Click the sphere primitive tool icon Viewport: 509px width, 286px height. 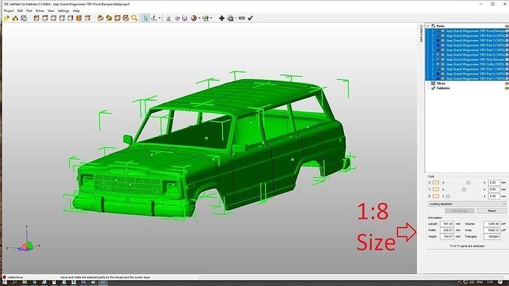pyautogui.click(x=194, y=18)
